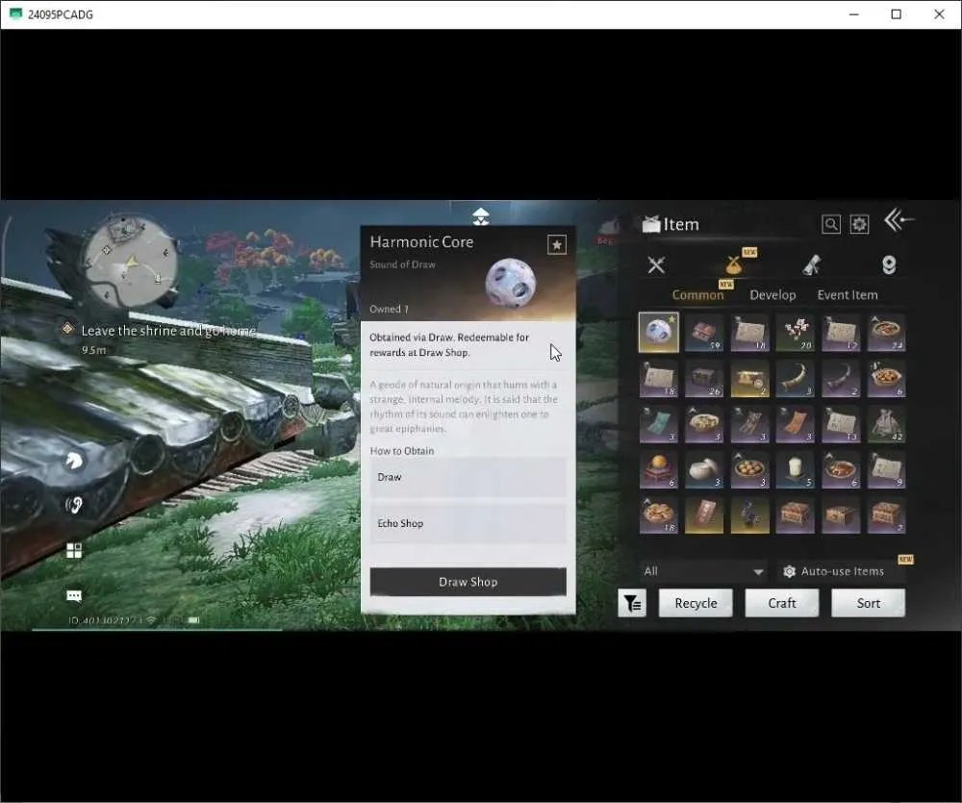The height and width of the screenshot is (803, 962).
Task: Click the Craft button
Action: [x=781, y=604]
